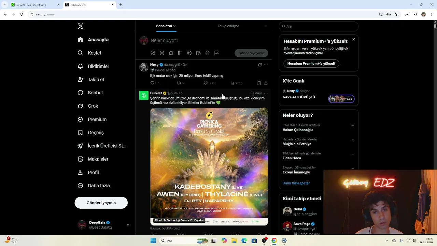The image size is (437, 246).
Task: Like Nexy's post with 330 likes
Action: pyautogui.click(x=209, y=83)
